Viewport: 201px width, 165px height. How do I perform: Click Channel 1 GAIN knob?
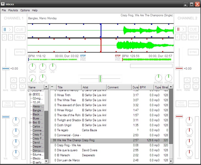[16, 120]
